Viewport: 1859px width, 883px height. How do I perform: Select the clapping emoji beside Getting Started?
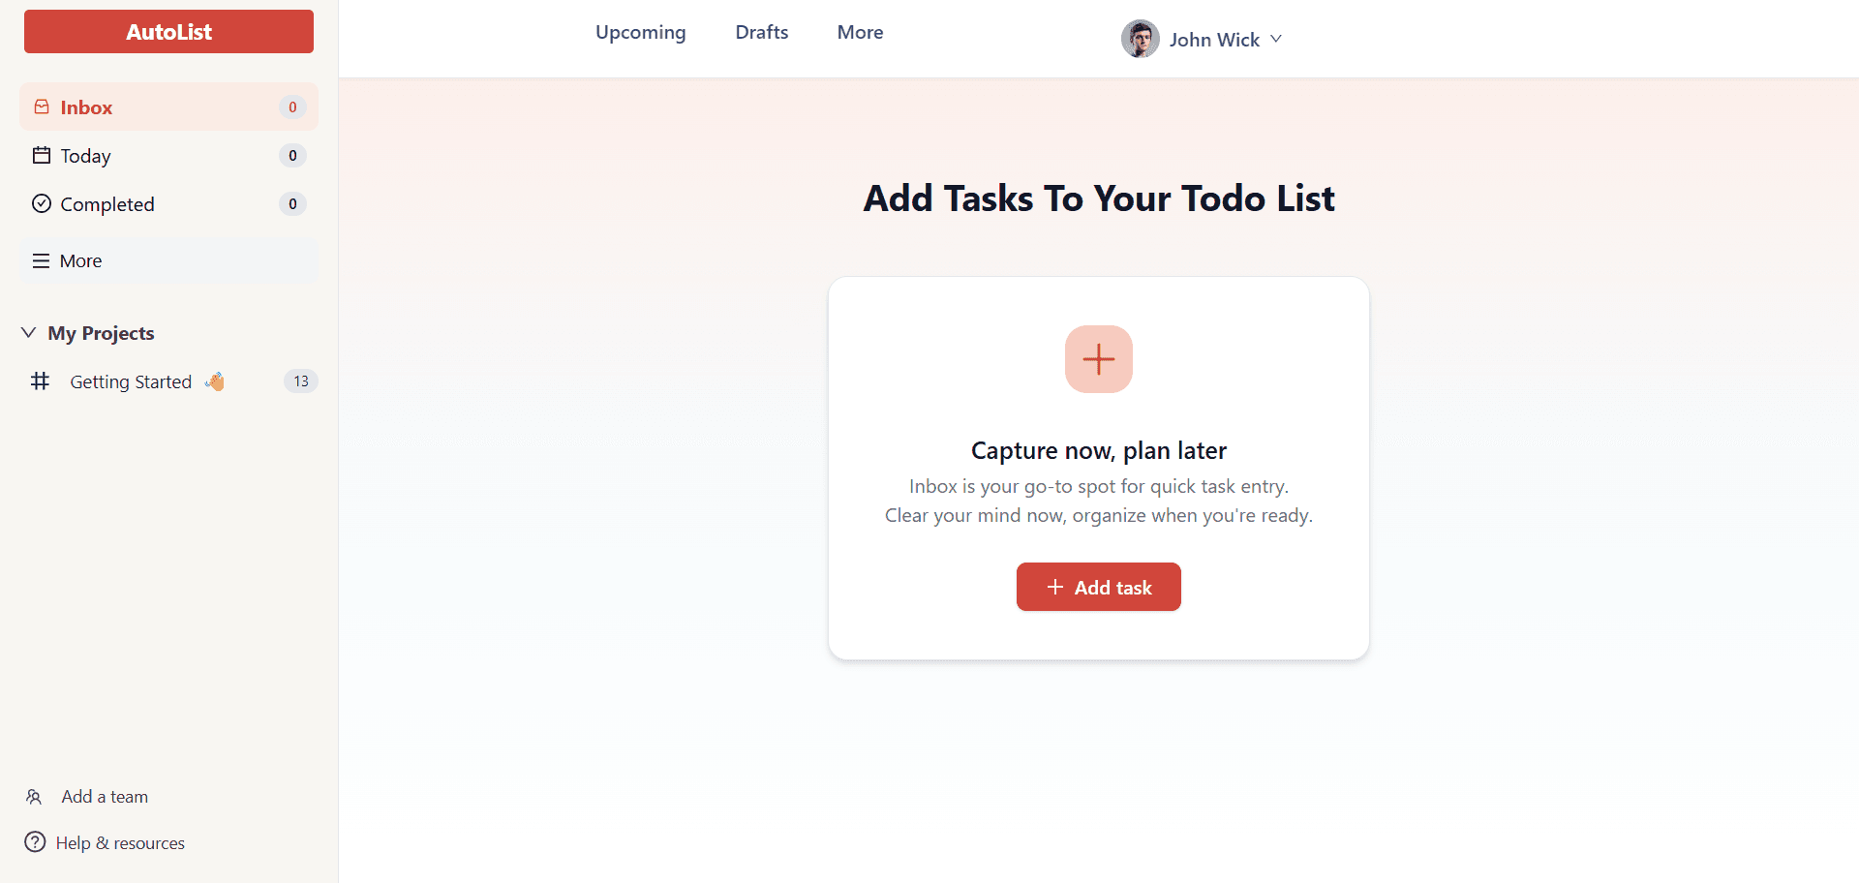[214, 381]
